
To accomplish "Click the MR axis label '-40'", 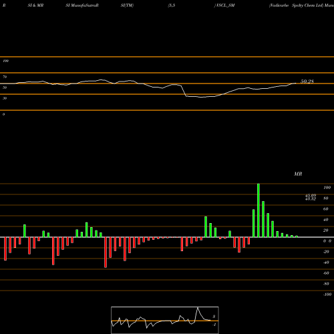I will pos(326,263).
